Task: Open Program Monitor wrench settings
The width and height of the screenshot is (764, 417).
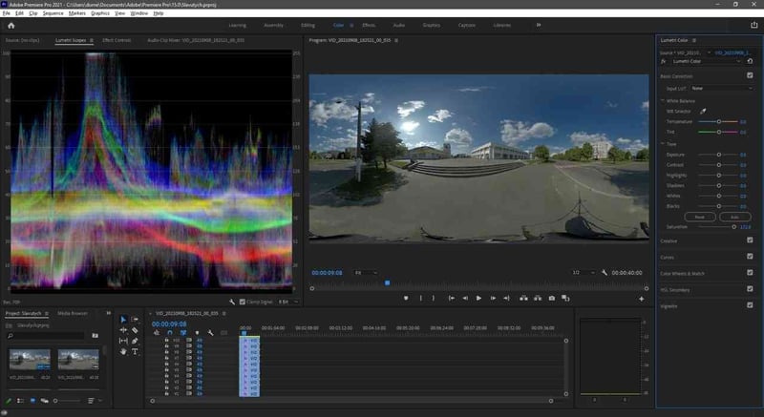Action: (x=604, y=273)
